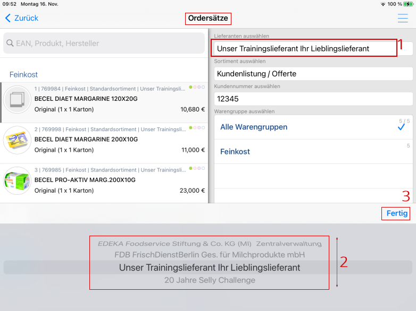Select the Alle Warengruppen checkmark row
The image size is (416, 311).
313,127
